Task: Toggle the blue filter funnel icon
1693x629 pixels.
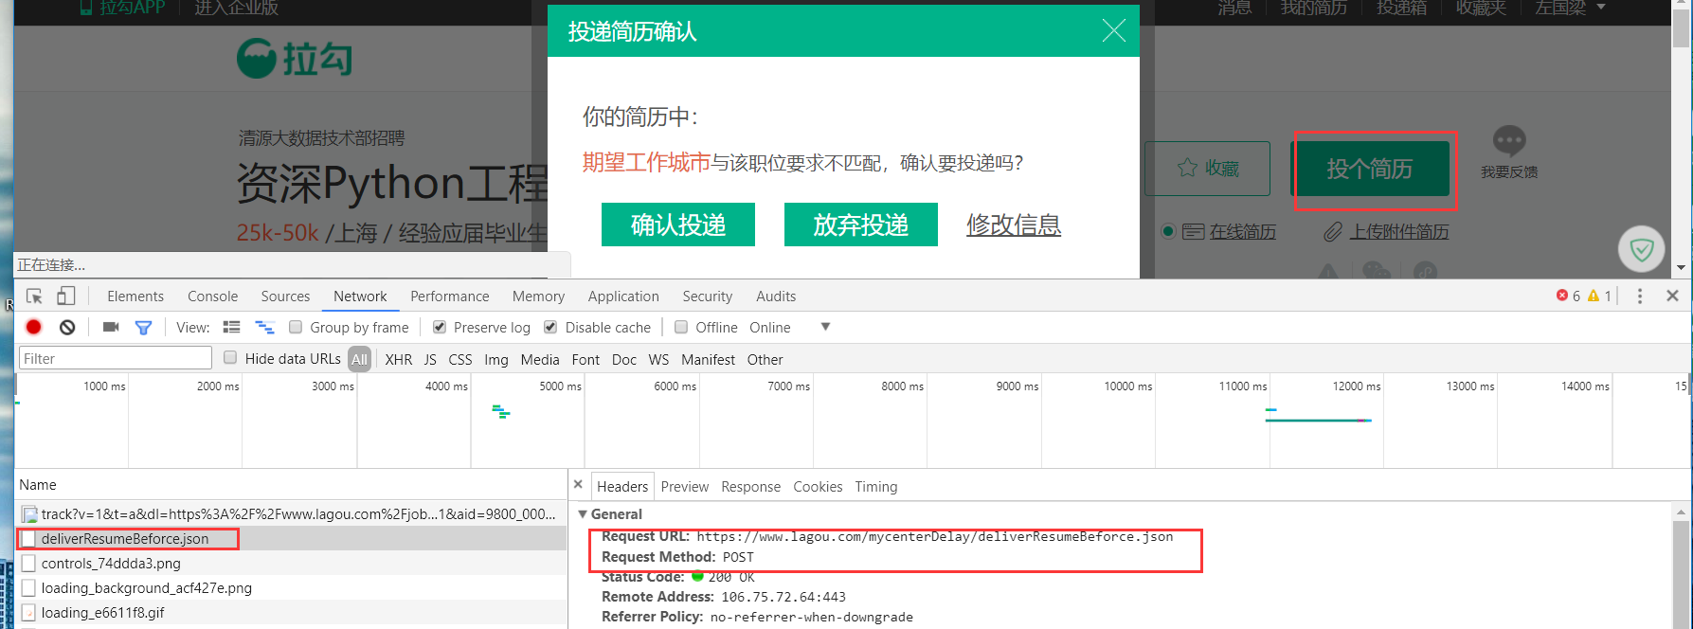Action: [x=143, y=328]
